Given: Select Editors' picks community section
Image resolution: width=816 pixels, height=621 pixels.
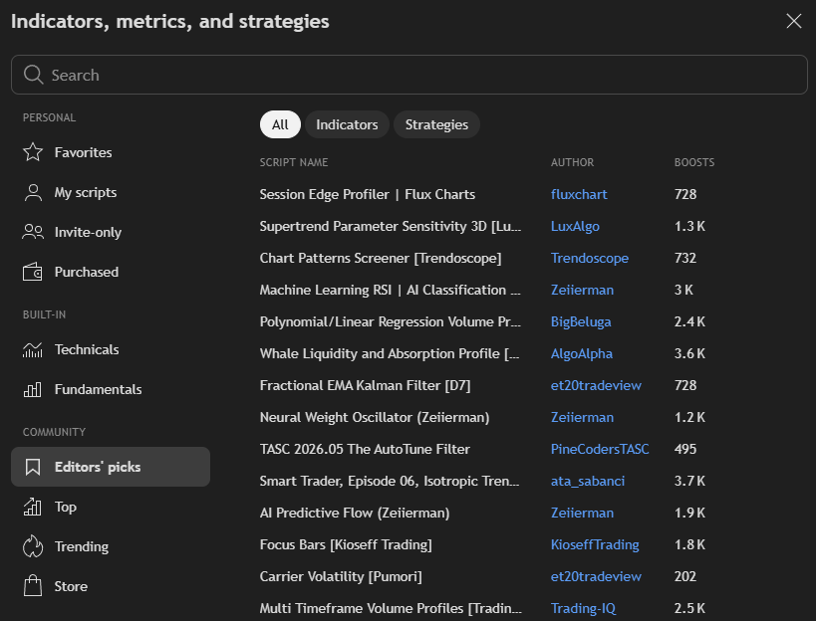Looking at the screenshot, I should click(x=111, y=467).
